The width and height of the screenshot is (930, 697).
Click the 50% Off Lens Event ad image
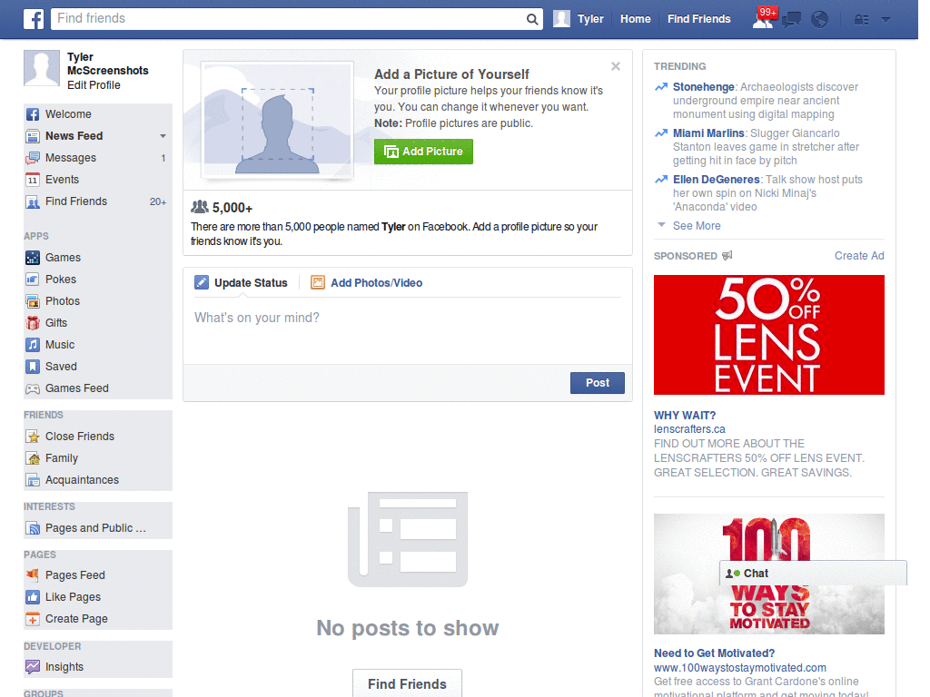click(768, 335)
